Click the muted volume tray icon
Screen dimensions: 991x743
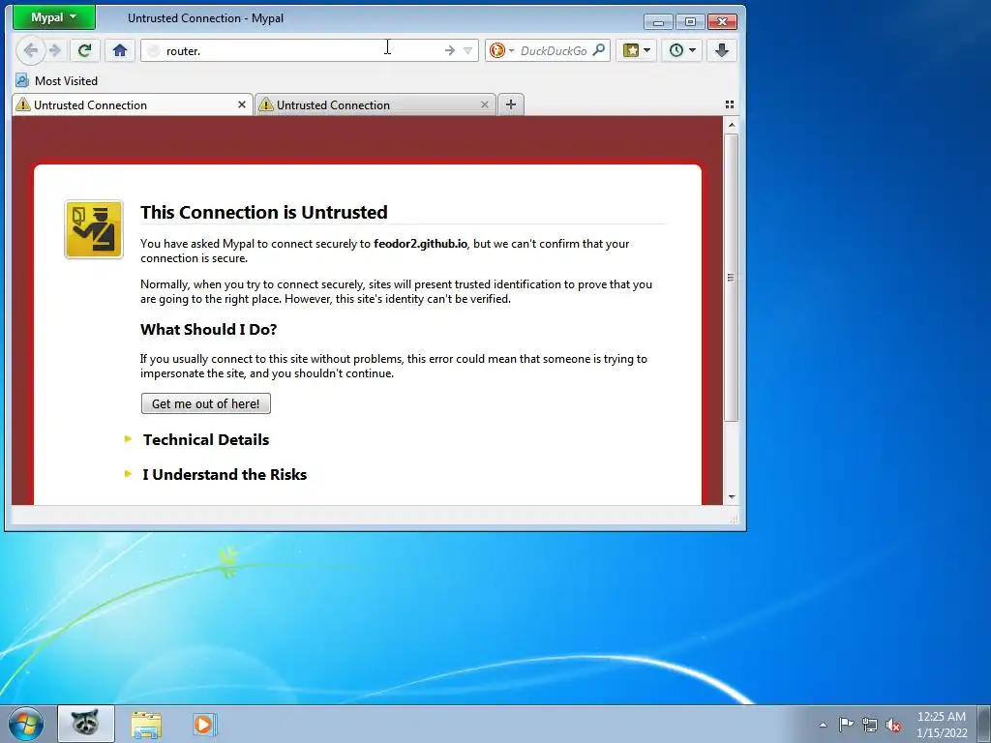(x=893, y=725)
